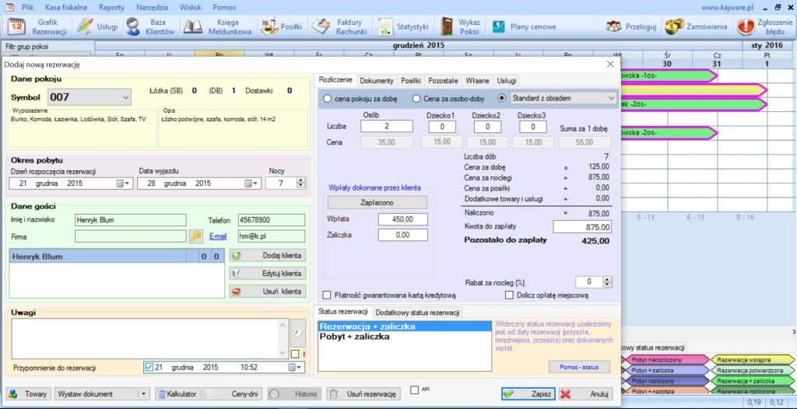Open Grafik Rezerwacji calendar toolbar icon

[x=16, y=26]
